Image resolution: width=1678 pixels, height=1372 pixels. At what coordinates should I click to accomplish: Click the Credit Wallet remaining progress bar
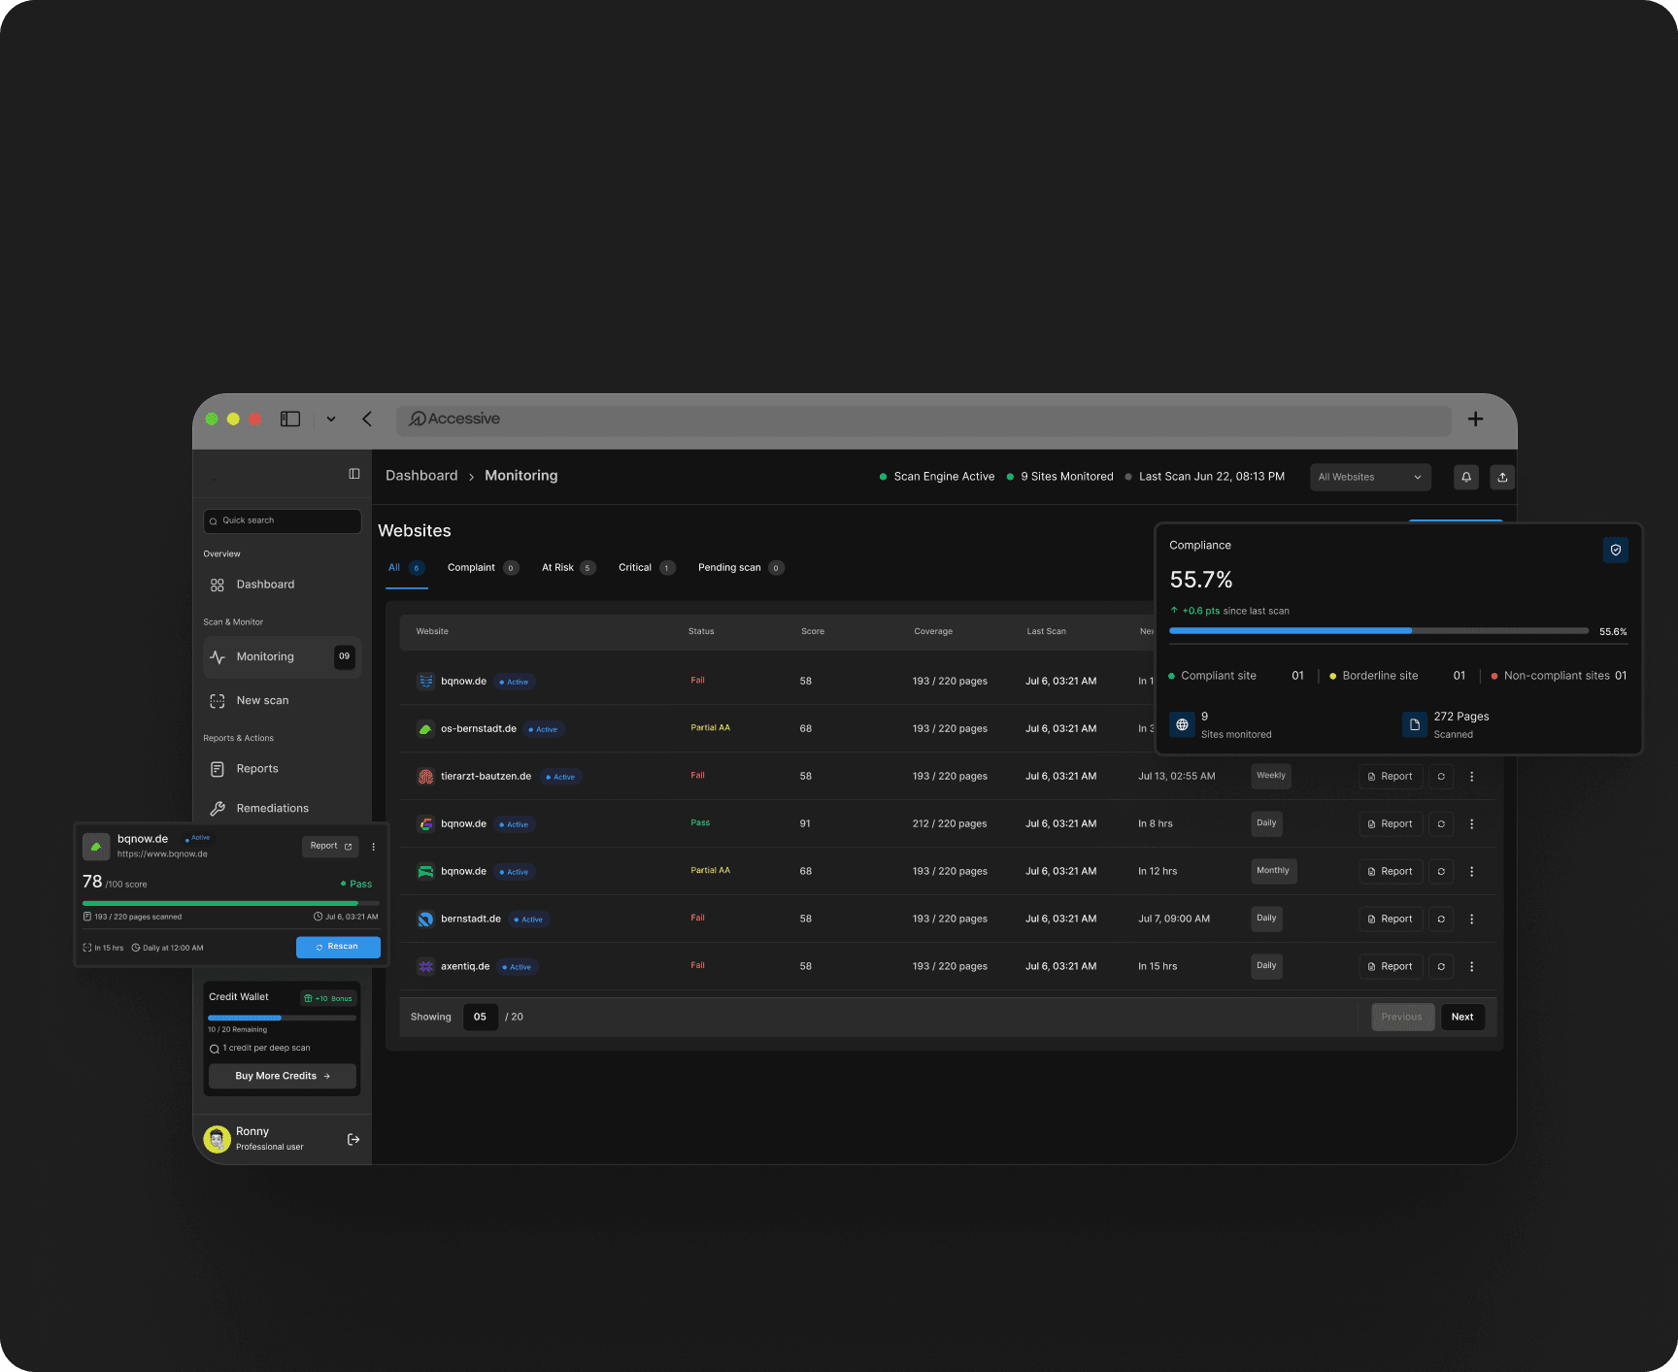(x=282, y=1018)
